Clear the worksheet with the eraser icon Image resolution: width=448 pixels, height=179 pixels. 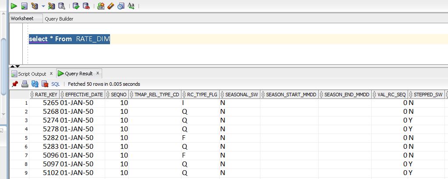point(110,6)
